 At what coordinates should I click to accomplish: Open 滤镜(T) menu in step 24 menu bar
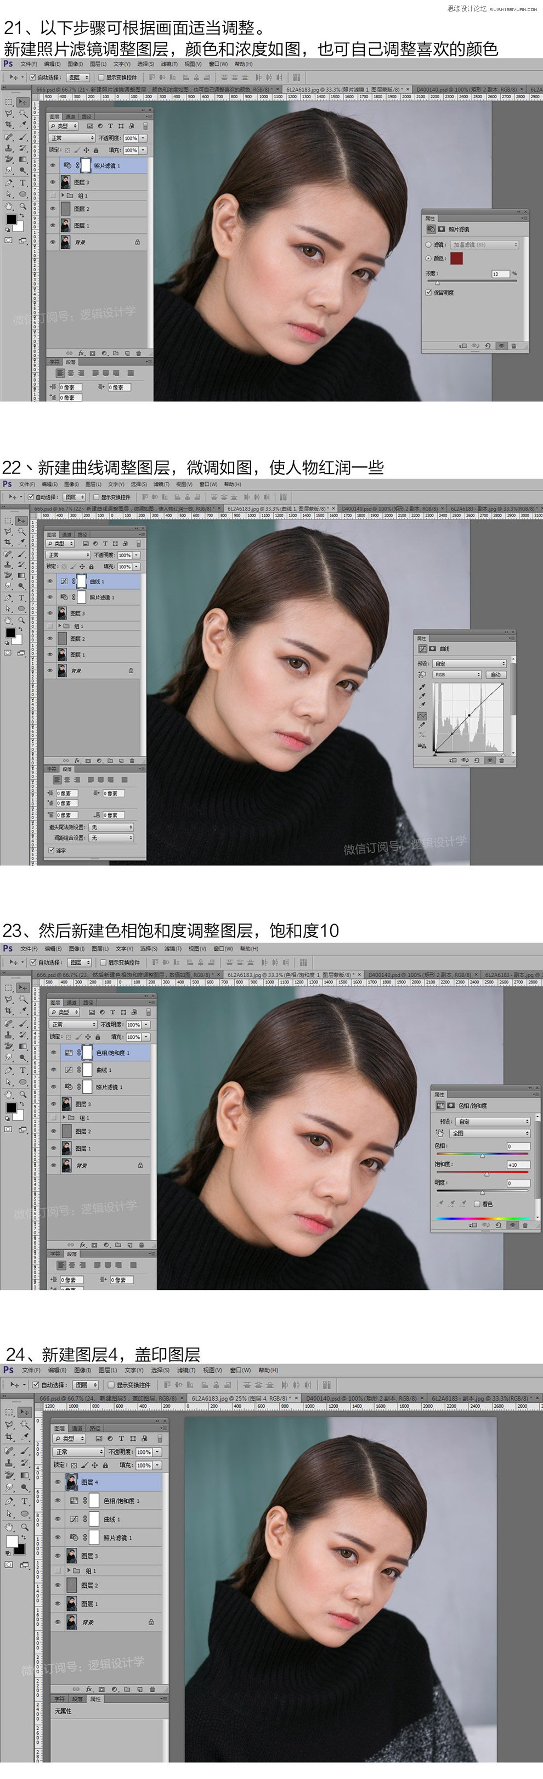tap(186, 1370)
